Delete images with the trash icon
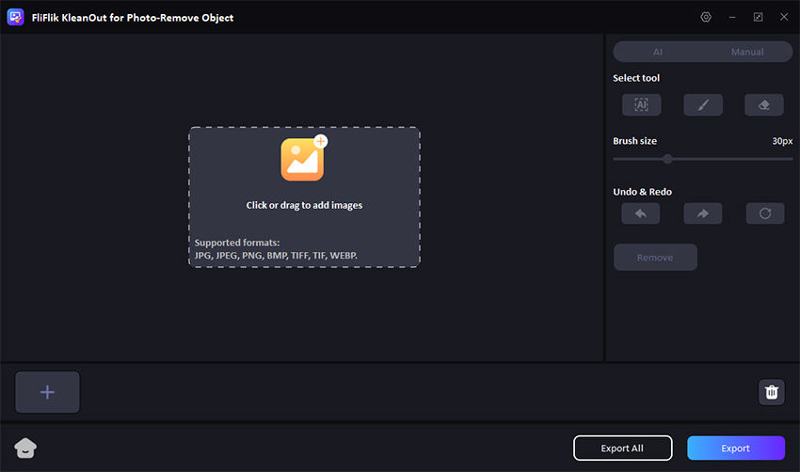This screenshot has height=472, width=800. pos(771,392)
